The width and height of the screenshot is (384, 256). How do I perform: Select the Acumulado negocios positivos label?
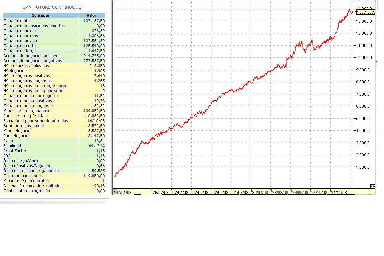click(x=32, y=56)
